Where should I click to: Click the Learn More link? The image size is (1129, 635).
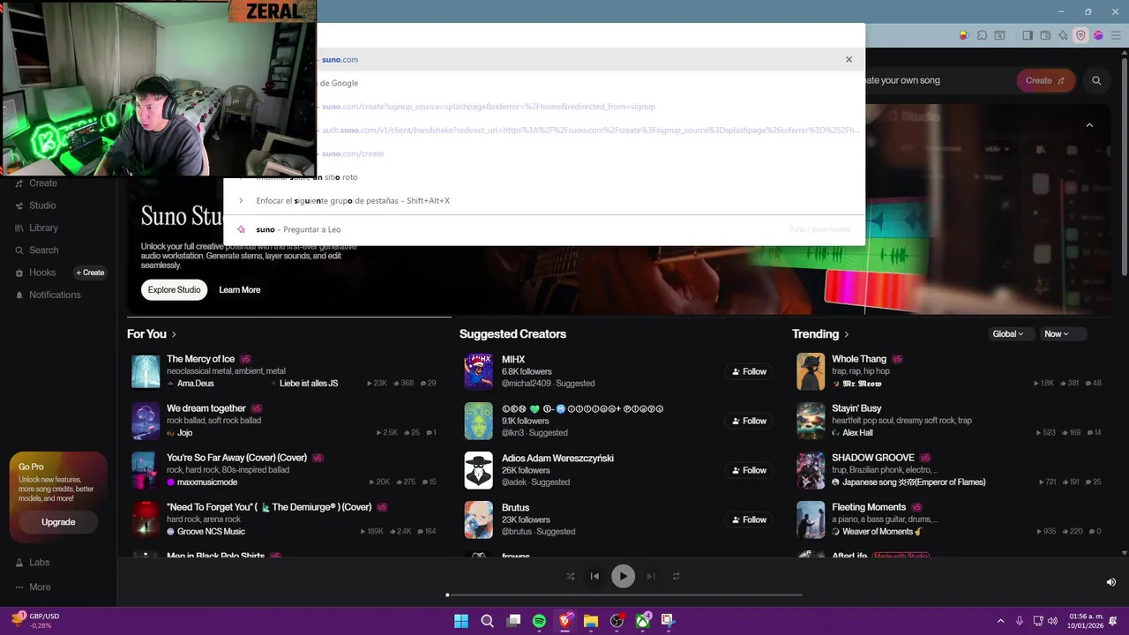[x=240, y=290]
